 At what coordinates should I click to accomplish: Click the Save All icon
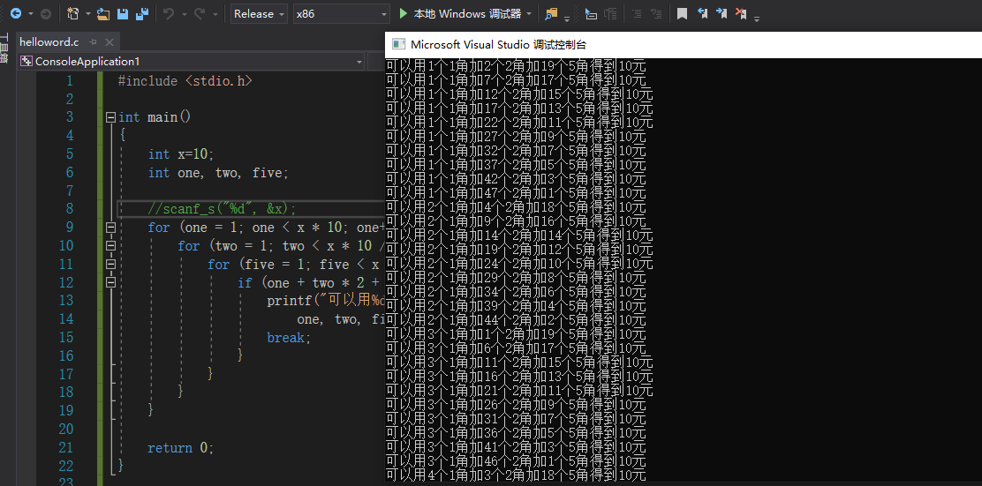pyautogui.click(x=142, y=13)
